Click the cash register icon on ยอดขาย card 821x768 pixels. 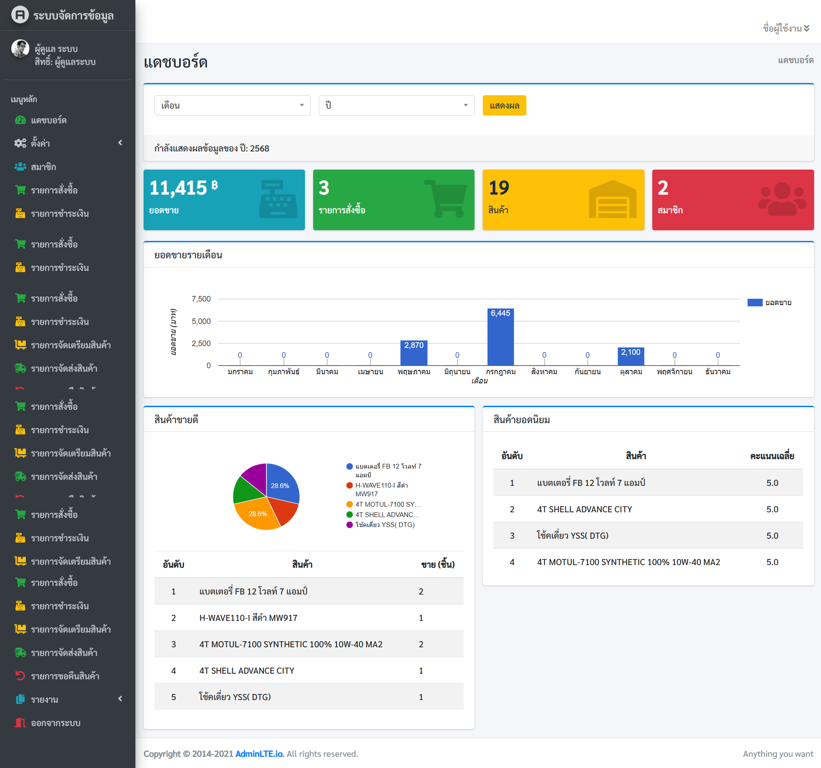(x=278, y=199)
